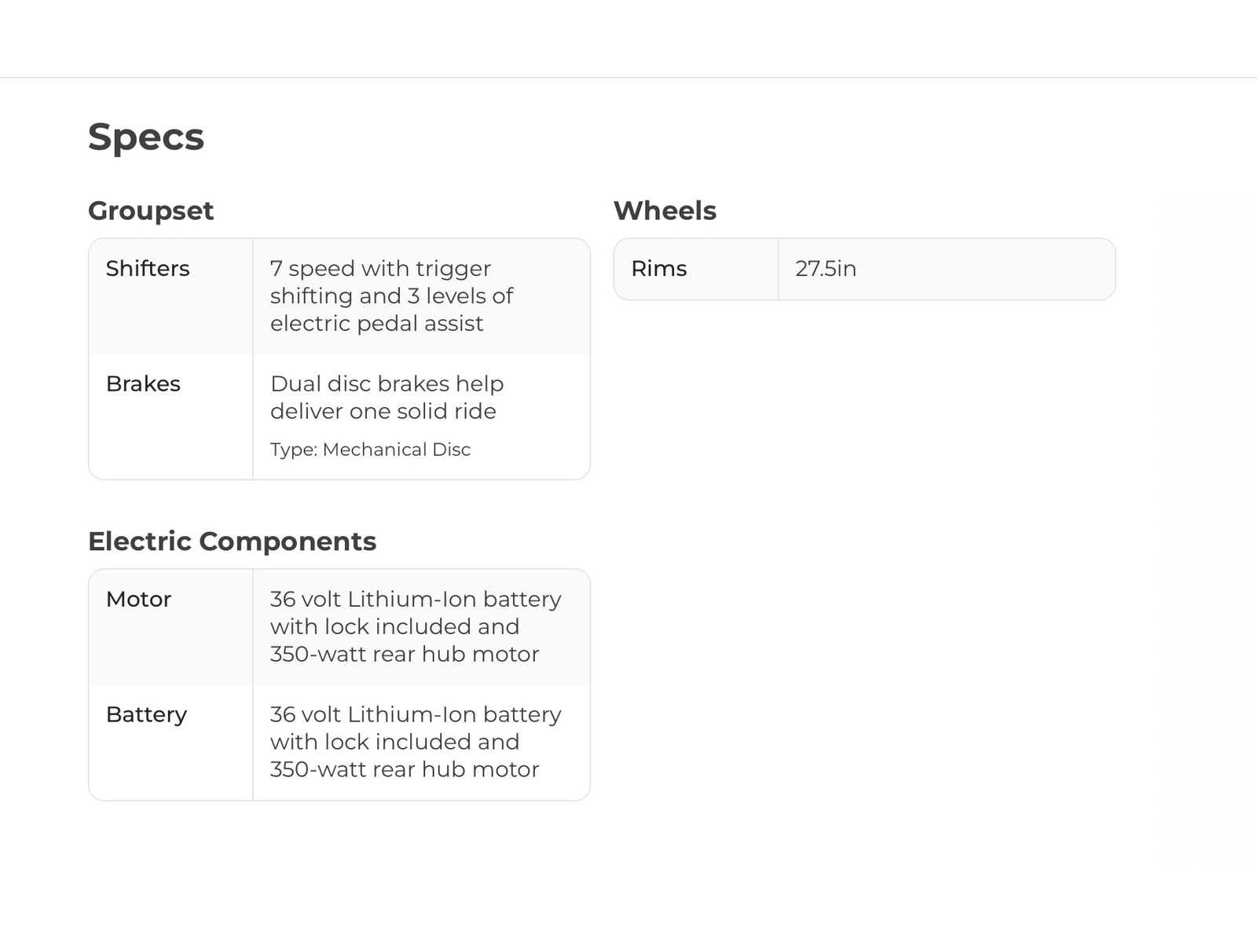Select the Rims row label
Screen dimensions: 1257x943
point(658,269)
